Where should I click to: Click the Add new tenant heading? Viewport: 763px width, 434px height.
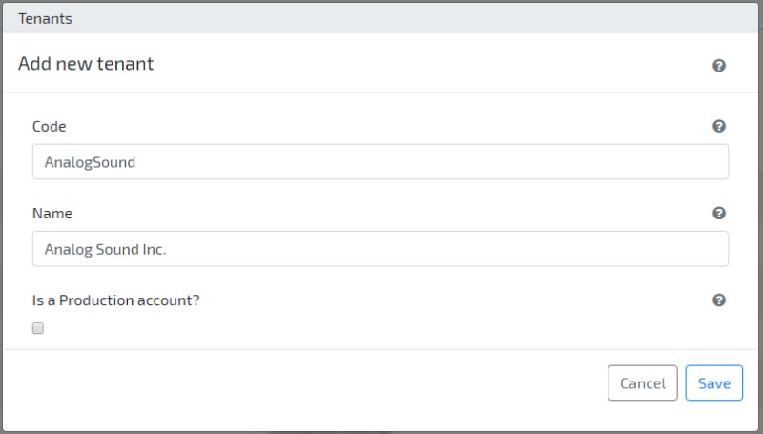(x=86, y=64)
